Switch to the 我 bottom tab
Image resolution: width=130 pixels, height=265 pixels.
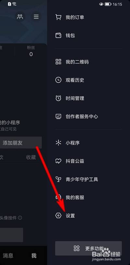[34, 256]
